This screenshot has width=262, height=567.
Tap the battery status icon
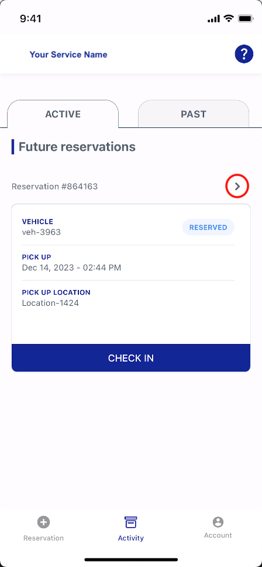(246, 18)
